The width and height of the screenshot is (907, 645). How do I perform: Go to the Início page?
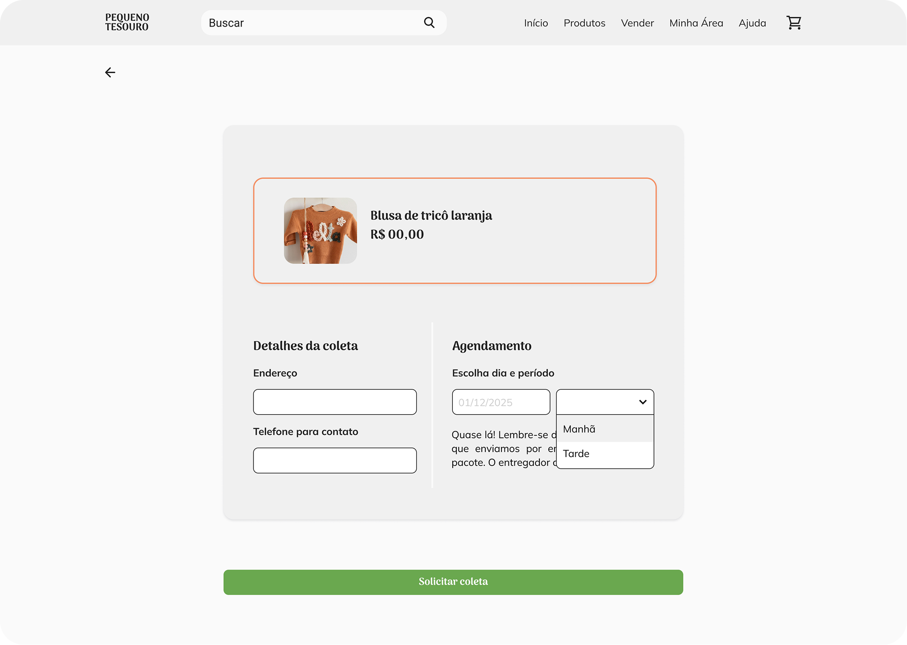(535, 23)
